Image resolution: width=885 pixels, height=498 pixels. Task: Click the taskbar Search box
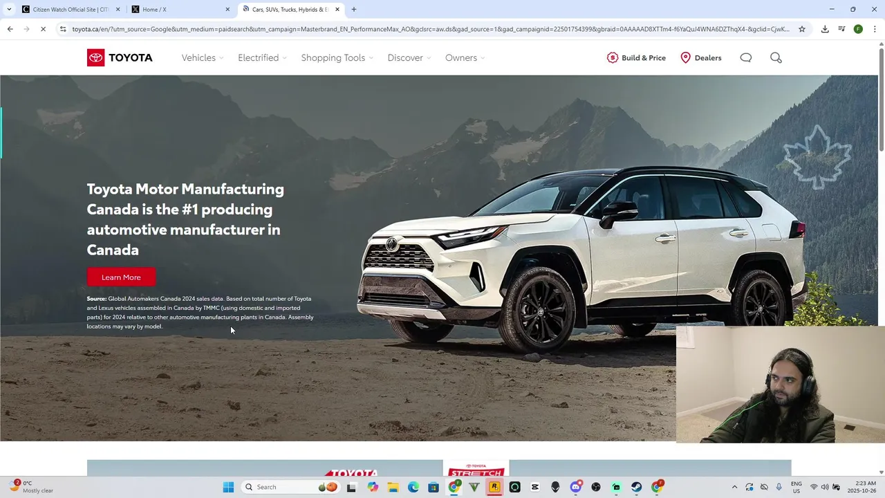click(290, 487)
